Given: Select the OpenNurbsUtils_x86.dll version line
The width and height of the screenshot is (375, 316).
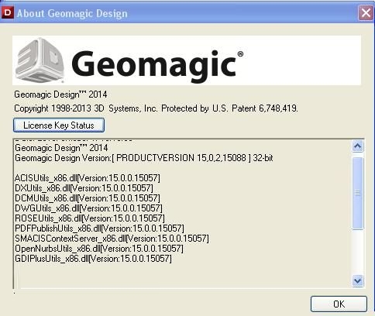Looking at the screenshot, I should (x=99, y=249).
